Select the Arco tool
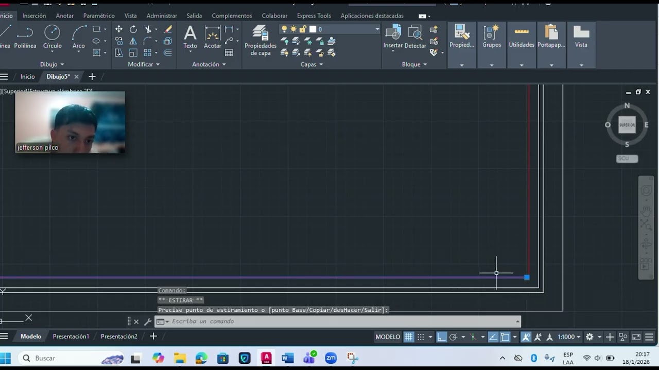 78,37
